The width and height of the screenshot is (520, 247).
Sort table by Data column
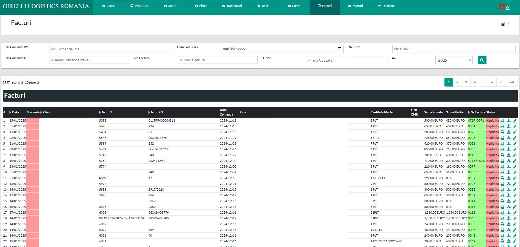(15, 112)
